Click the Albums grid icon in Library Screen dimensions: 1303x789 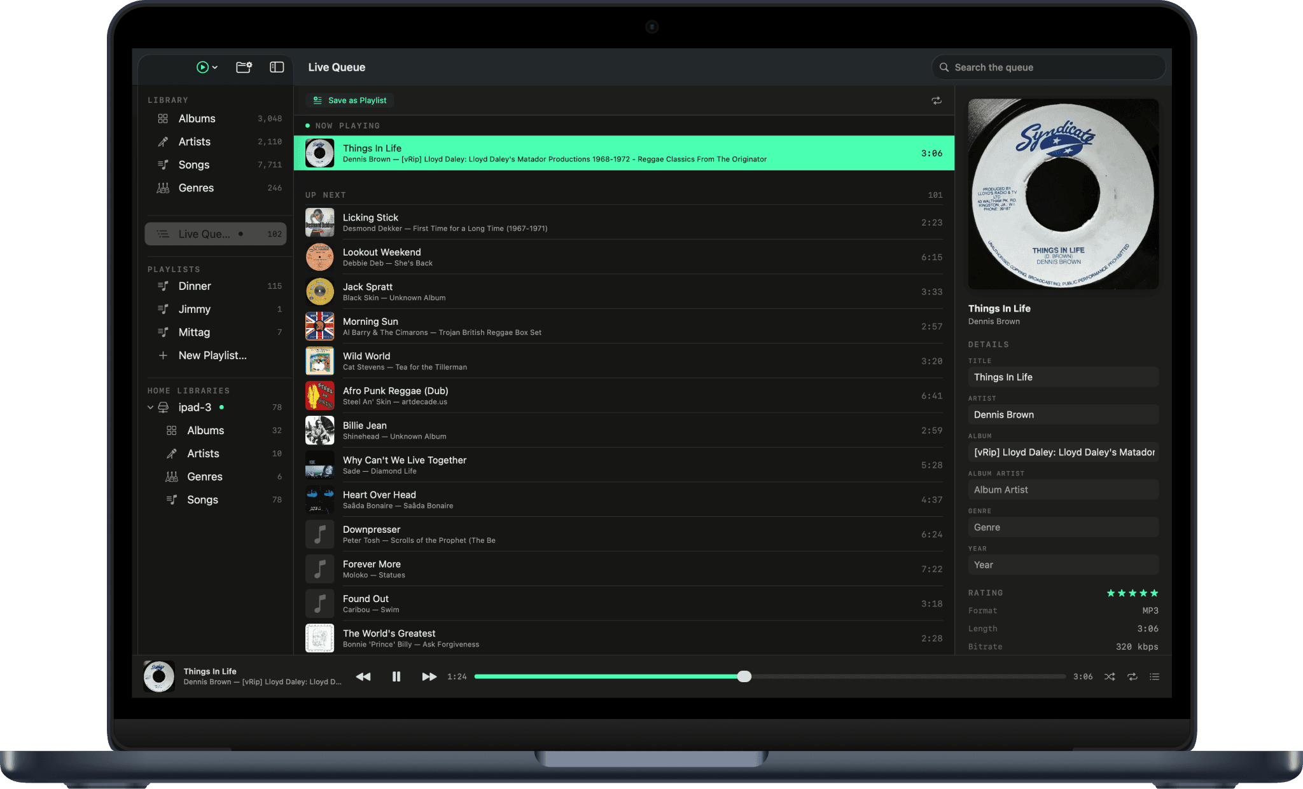point(163,119)
